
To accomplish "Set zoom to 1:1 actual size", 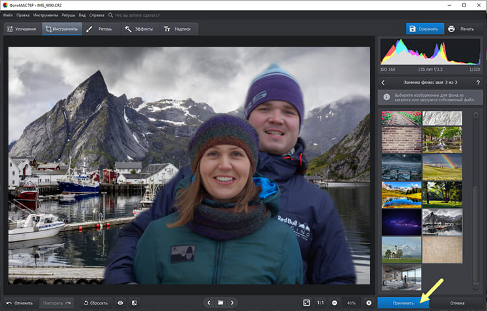I will pos(321,303).
